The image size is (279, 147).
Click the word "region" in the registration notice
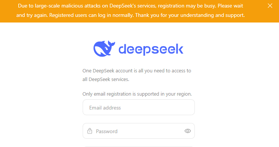pos(184,94)
